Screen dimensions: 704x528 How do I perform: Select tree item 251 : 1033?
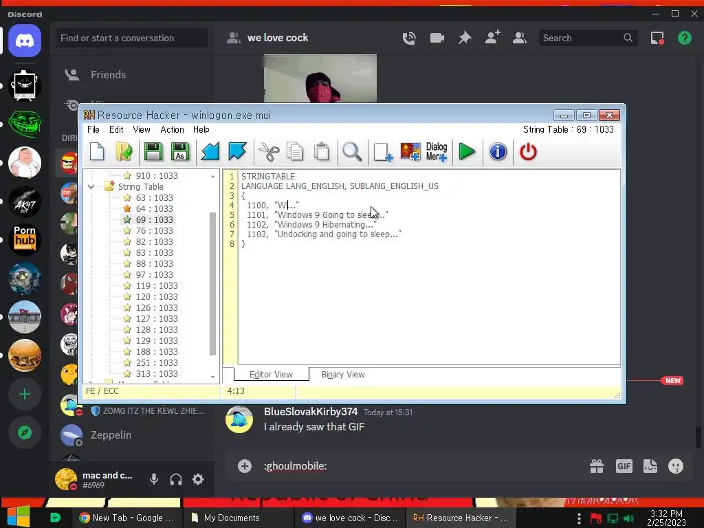tap(157, 363)
